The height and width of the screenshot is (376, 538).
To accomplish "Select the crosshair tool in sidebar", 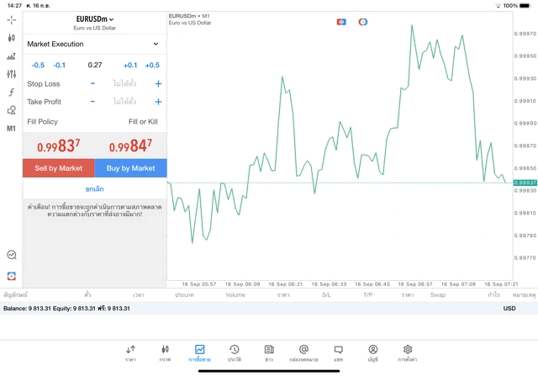I will coord(11,20).
